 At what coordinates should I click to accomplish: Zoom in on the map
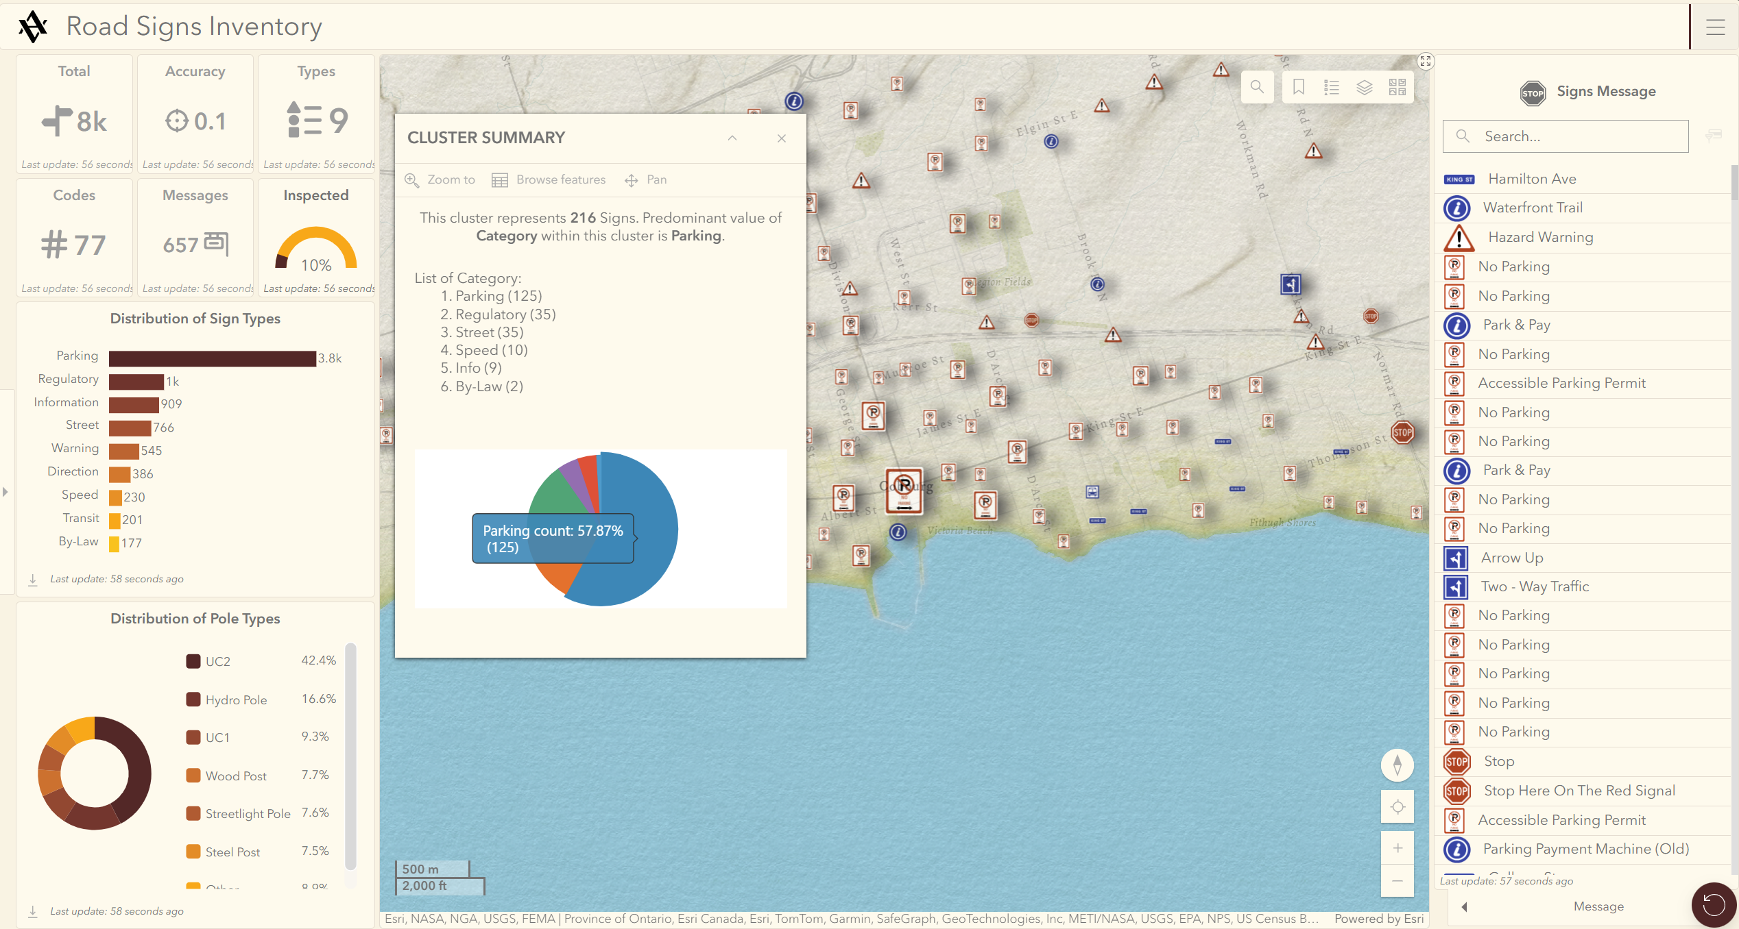click(x=1397, y=848)
